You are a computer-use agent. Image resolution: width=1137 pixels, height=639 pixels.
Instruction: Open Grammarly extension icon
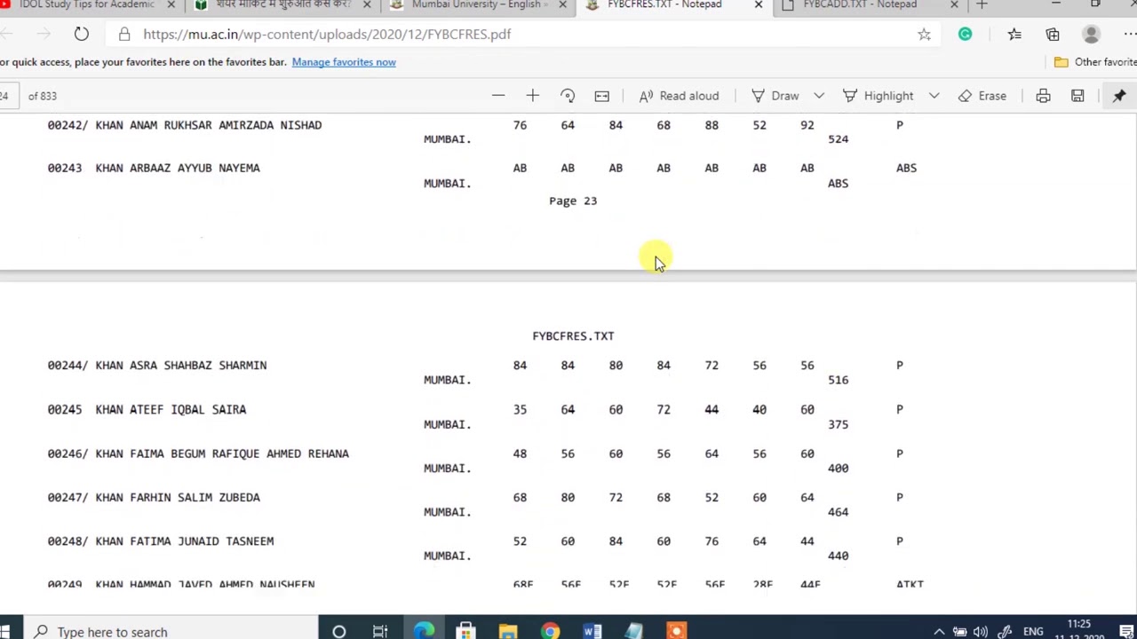click(965, 34)
